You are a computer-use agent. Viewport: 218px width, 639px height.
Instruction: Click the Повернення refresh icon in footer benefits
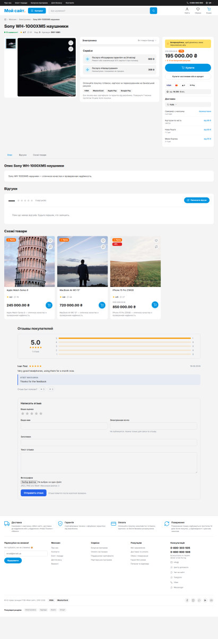click(167, 524)
